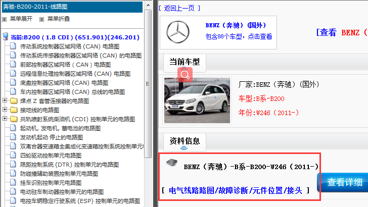Select 接地线的电路图 entry
The height and width of the screenshot is (207, 368).
click(39, 110)
